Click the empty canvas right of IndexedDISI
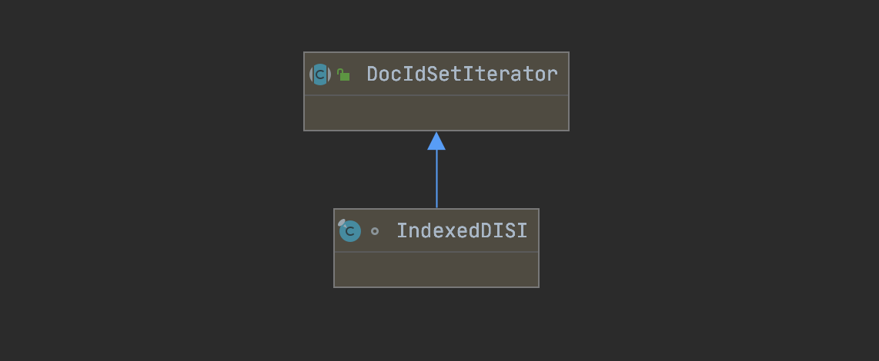This screenshot has height=361, width=879. [693, 247]
